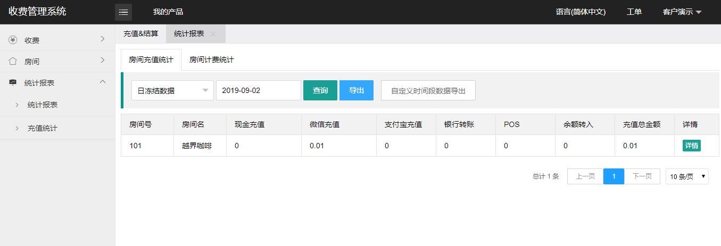Screen dimensions: 721x246
Task: Switch to the 充值&结算 tab
Action: (x=140, y=33)
